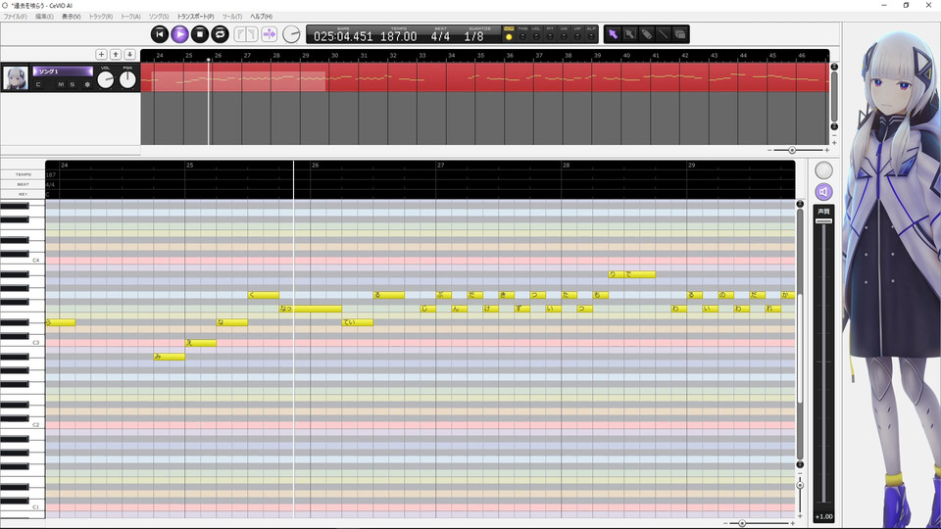
Task: Select the eraser rectangle tool
Action: 680,34
